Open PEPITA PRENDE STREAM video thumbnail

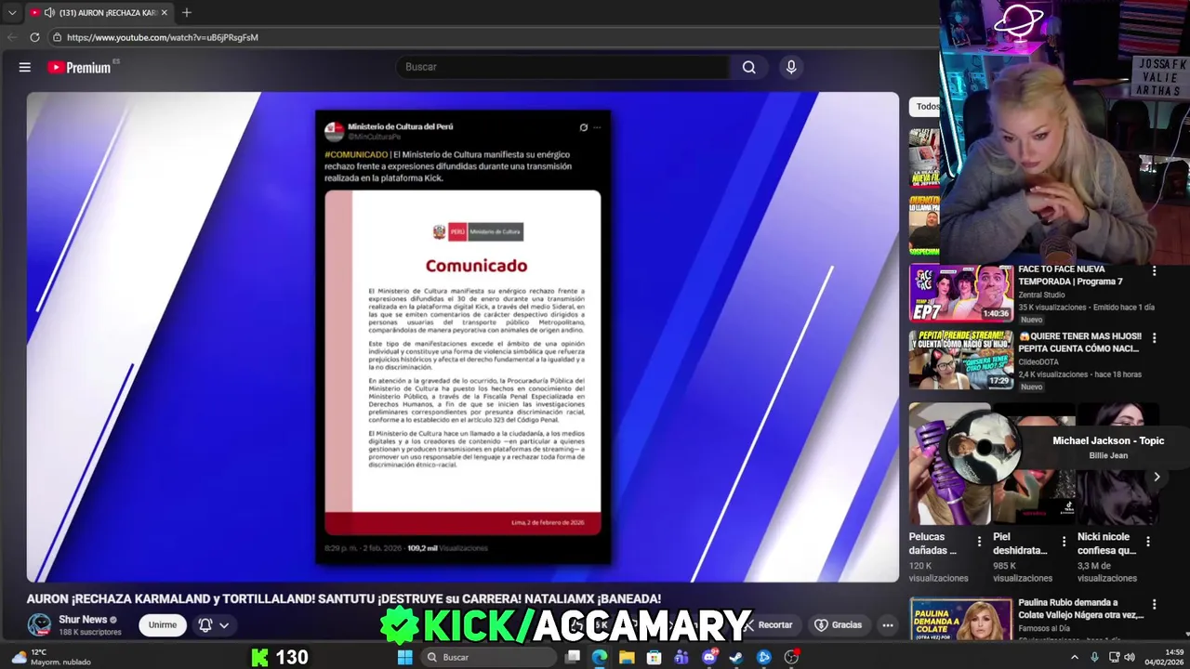coord(960,360)
